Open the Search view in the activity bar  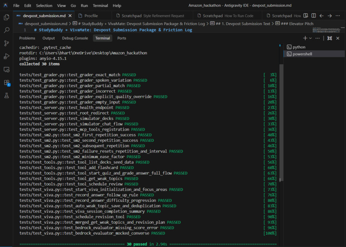pos(6,30)
